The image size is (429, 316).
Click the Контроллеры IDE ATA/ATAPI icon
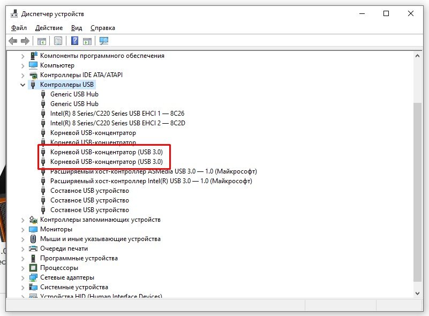coord(33,75)
